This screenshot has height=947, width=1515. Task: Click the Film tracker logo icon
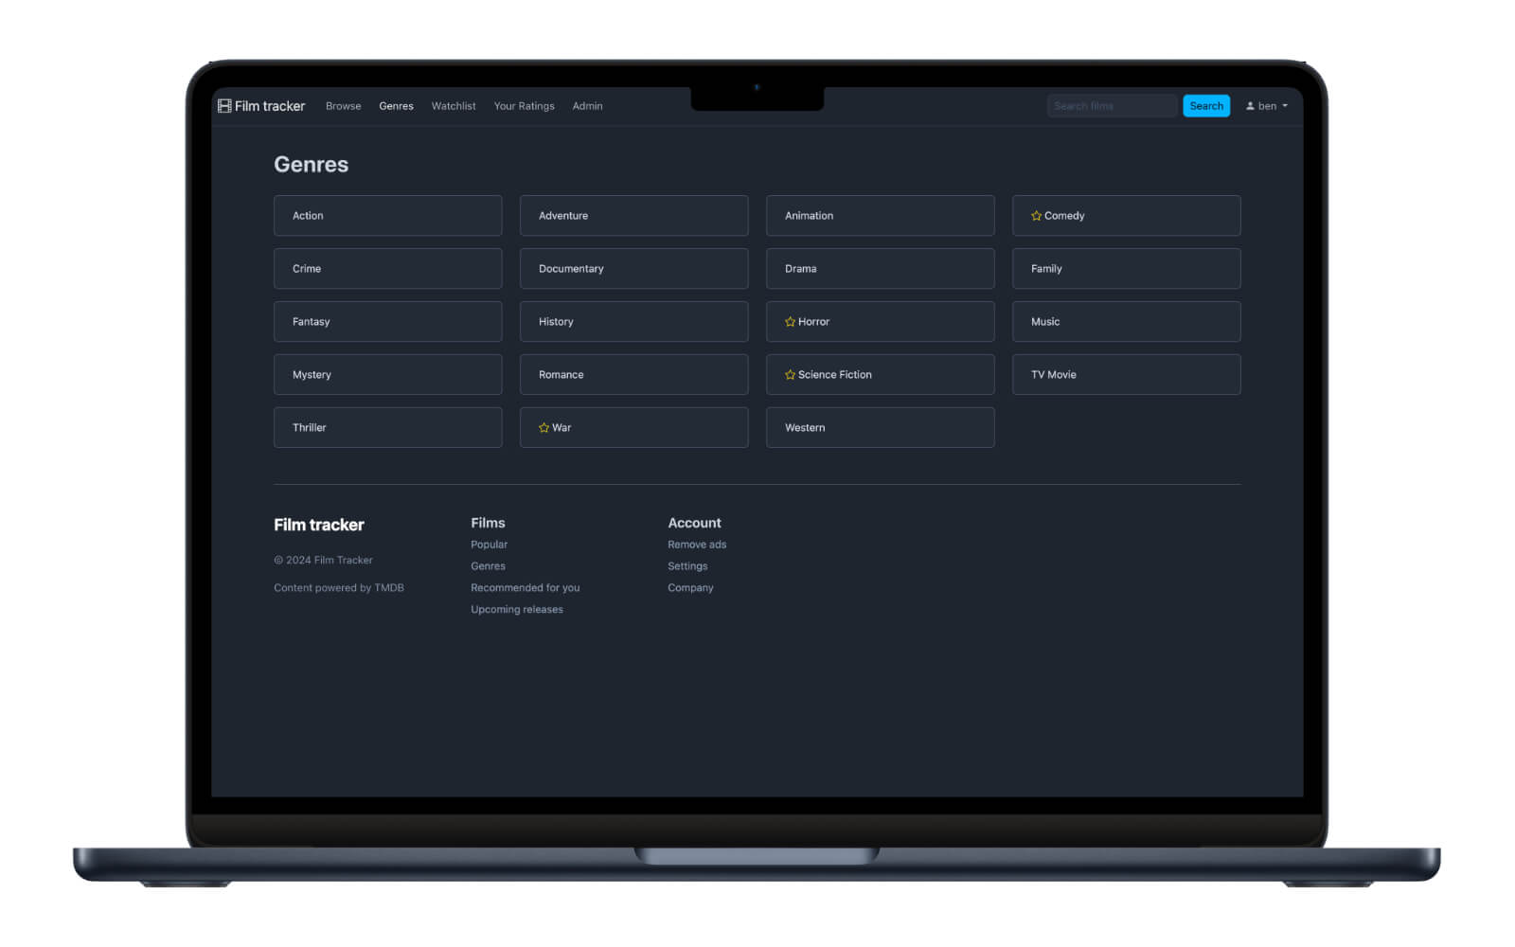pyautogui.click(x=225, y=105)
